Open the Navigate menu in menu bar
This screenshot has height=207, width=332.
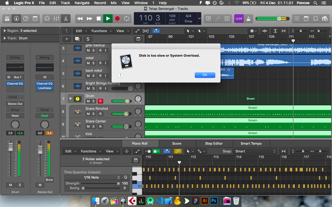[x=82, y=3]
